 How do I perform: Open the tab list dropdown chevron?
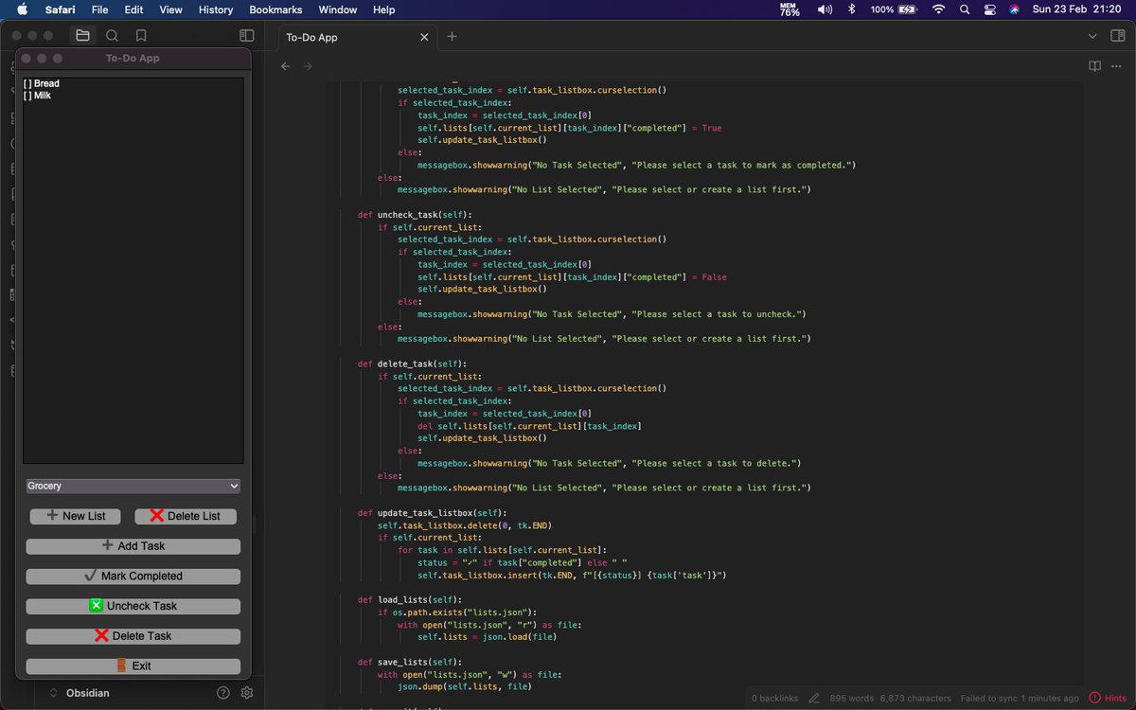tap(1093, 36)
